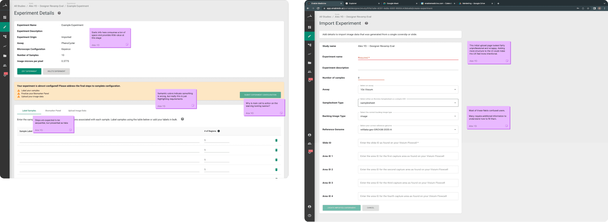608x222 pixels.
Task: Switch to the Biomarker Panel tab
Action: point(53,110)
